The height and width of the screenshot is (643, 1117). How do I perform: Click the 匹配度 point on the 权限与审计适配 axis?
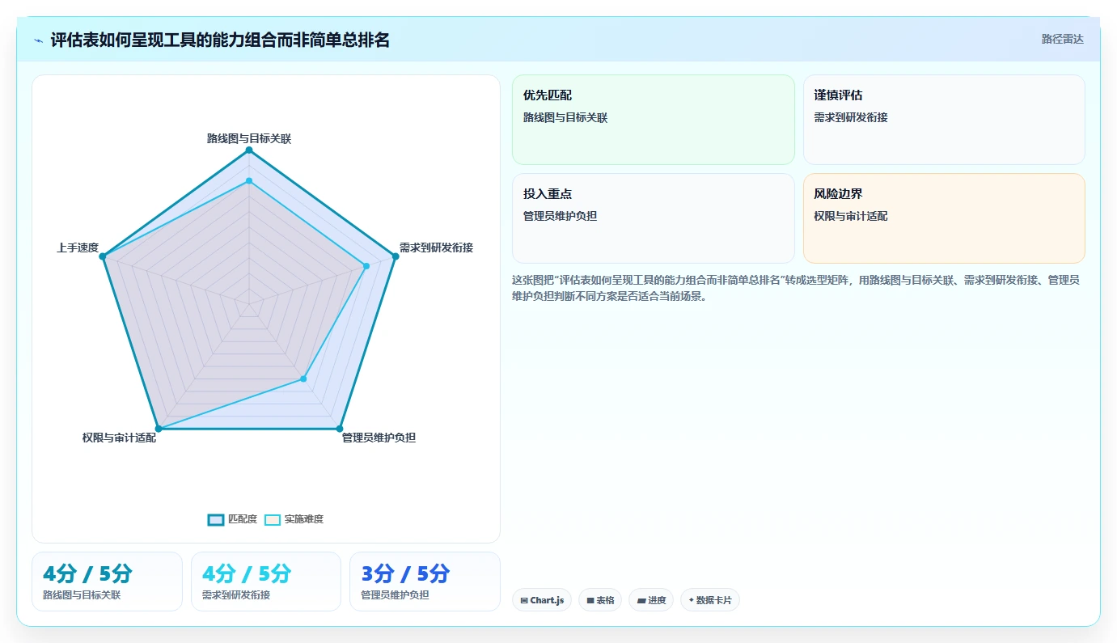159,428
